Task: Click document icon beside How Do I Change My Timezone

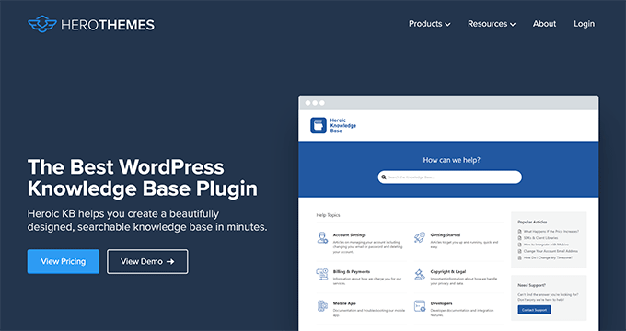Action: [x=520, y=258]
